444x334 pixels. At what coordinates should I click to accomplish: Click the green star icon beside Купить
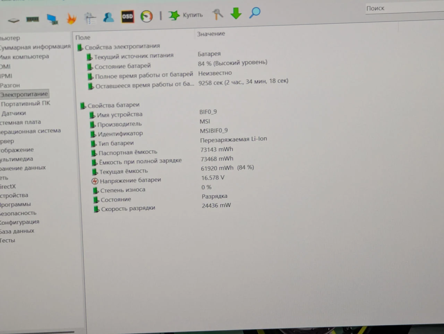[x=174, y=15]
